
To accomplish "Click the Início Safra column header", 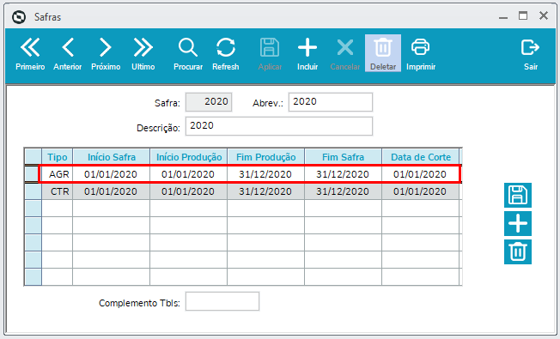I will tap(112, 157).
